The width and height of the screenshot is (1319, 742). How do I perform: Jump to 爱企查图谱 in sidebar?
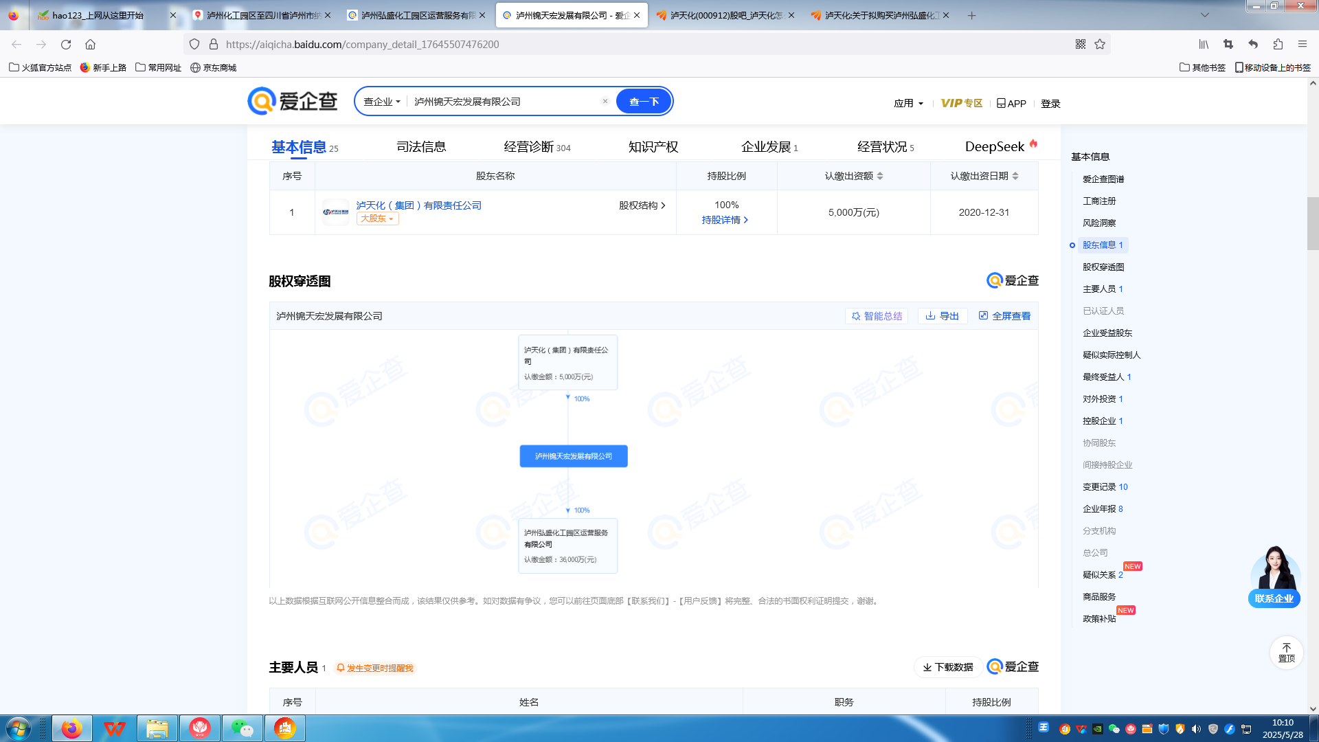(x=1103, y=179)
